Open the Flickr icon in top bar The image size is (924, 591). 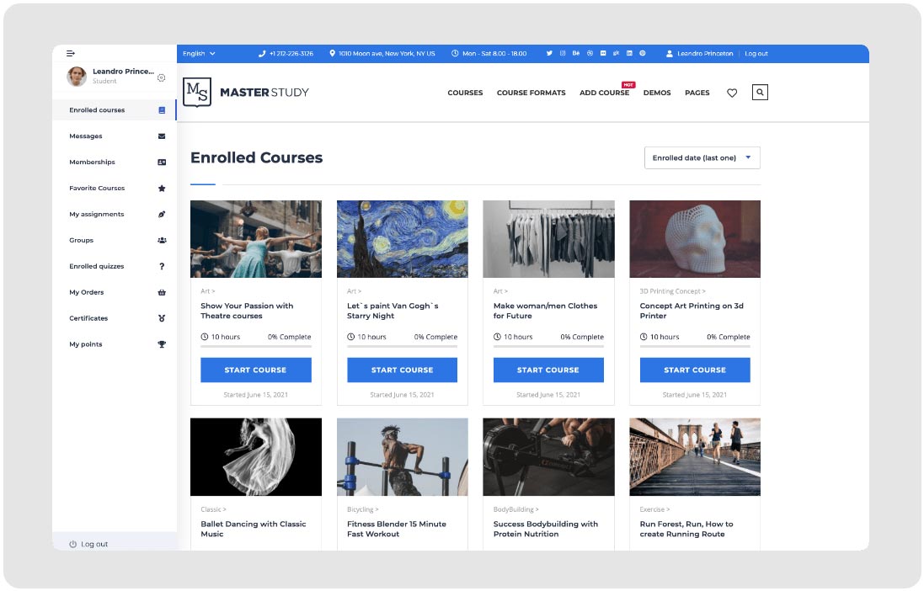[x=603, y=54]
